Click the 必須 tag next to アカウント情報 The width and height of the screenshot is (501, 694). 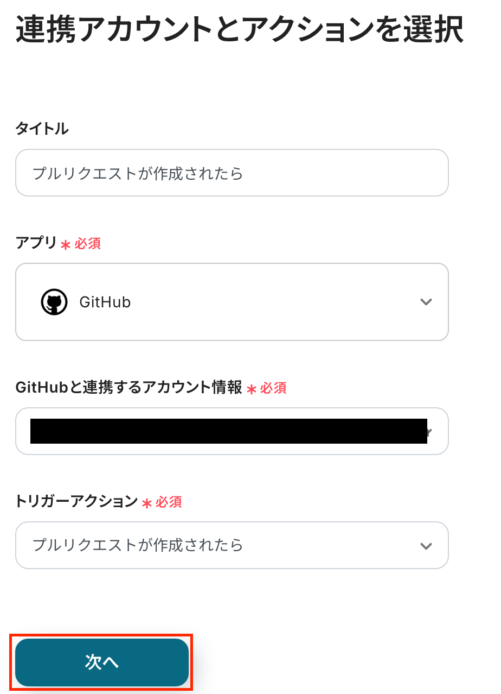coord(273,388)
